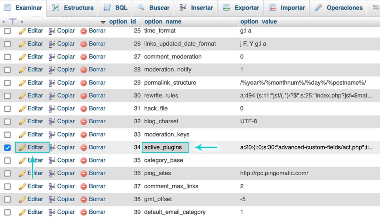380x219 pixels.
Task: Sort by the option_id column header
Action: click(122, 21)
